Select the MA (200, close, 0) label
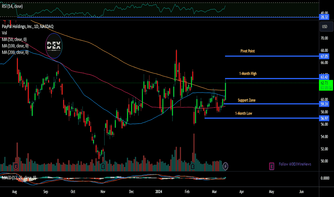 click(15, 52)
